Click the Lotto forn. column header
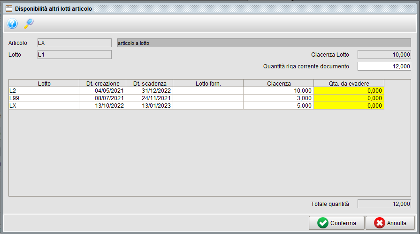 pos(208,83)
